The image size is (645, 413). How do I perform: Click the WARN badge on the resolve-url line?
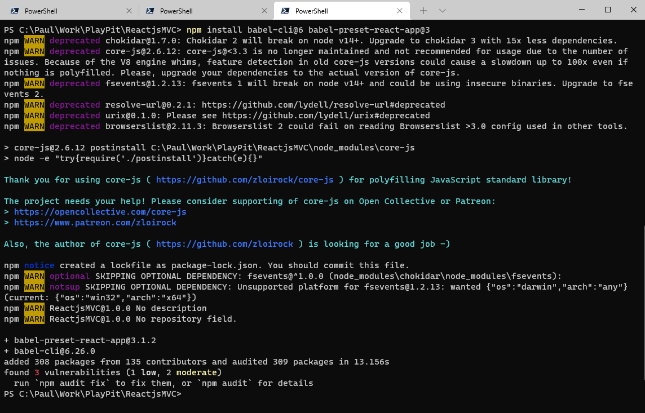point(34,105)
